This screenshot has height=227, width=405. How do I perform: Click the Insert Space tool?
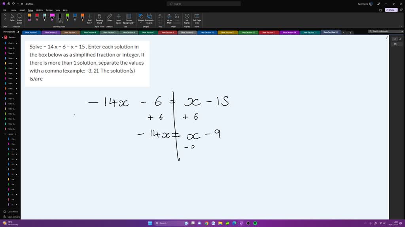click(x=119, y=18)
